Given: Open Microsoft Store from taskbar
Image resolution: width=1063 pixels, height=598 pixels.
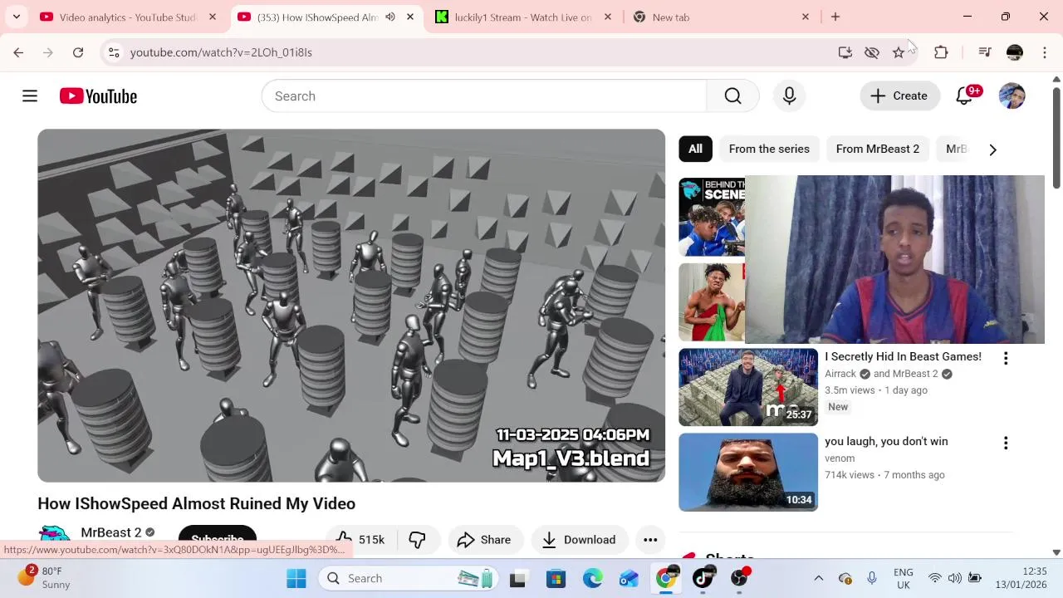Looking at the screenshot, I should click(x=556, y=578).
